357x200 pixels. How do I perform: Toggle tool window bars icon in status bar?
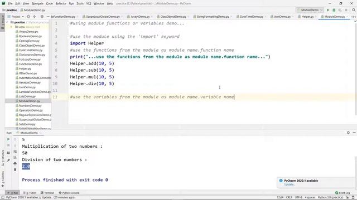[2, 198]
